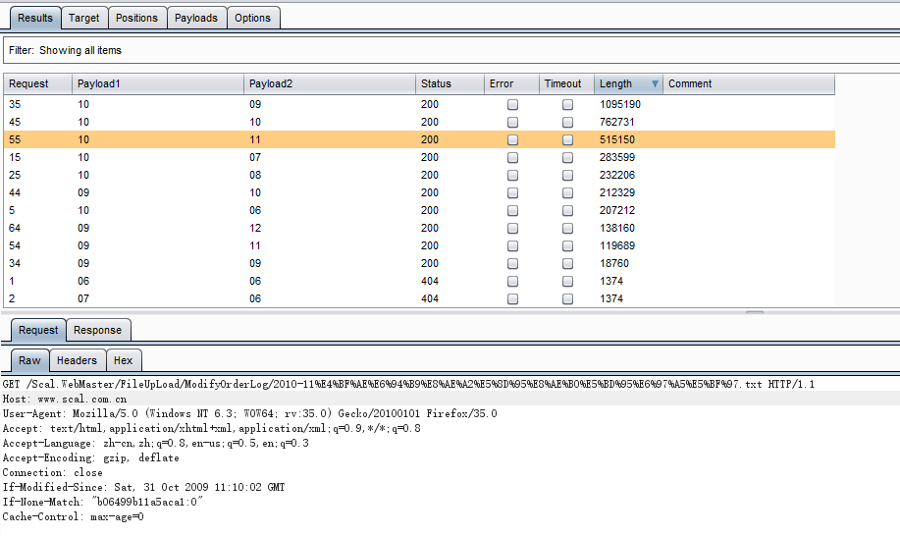This screenshot has height=536, width=900.
Task: Click the If-None-Match header line
Action: (103, 503)
